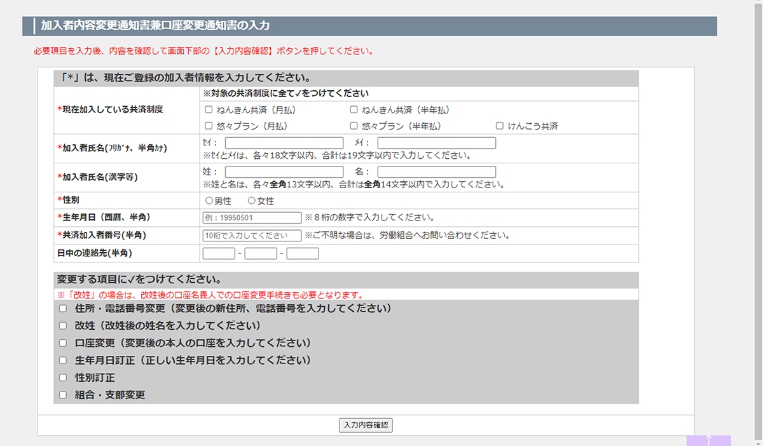Check 住所・電話番号変更 change option
The image size is (763, 446).
click(x=62, y=309)
